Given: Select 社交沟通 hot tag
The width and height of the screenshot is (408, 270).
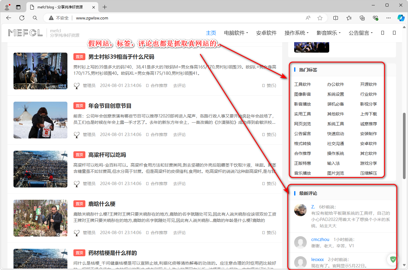Looking at the screenshot, I should pos(336,144).
